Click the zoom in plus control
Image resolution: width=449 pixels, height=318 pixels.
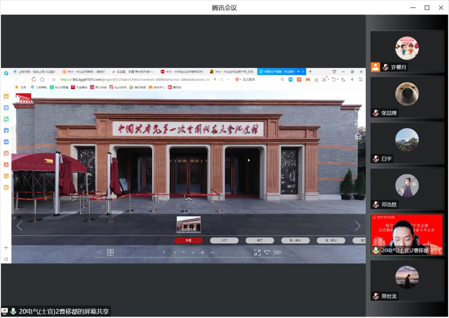[x=203, y=252]
